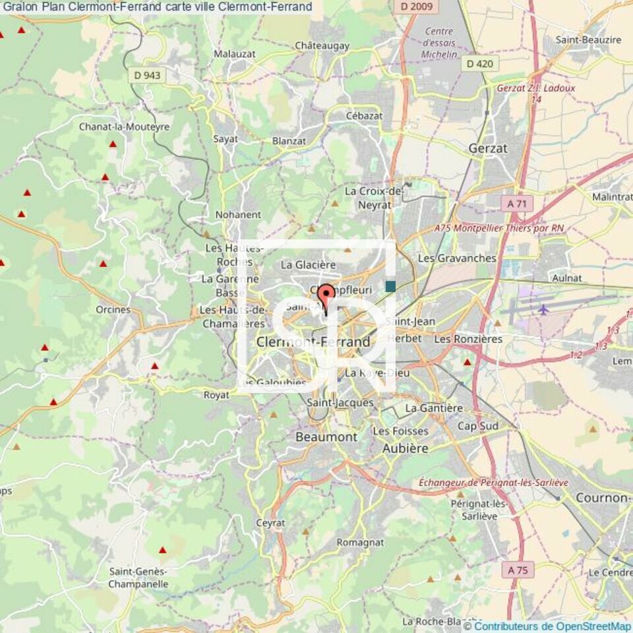633x633 pixels.
Task: Select the Échangeur de Pérignat-lès-Sarliève junction label
Action: pos(493,483)
